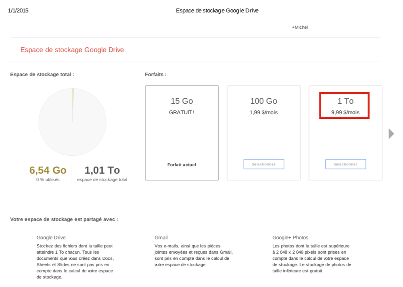Screen dimensions: 403x287
Task: Click the 9,99 $/mois price text
Action: point(345,113)
